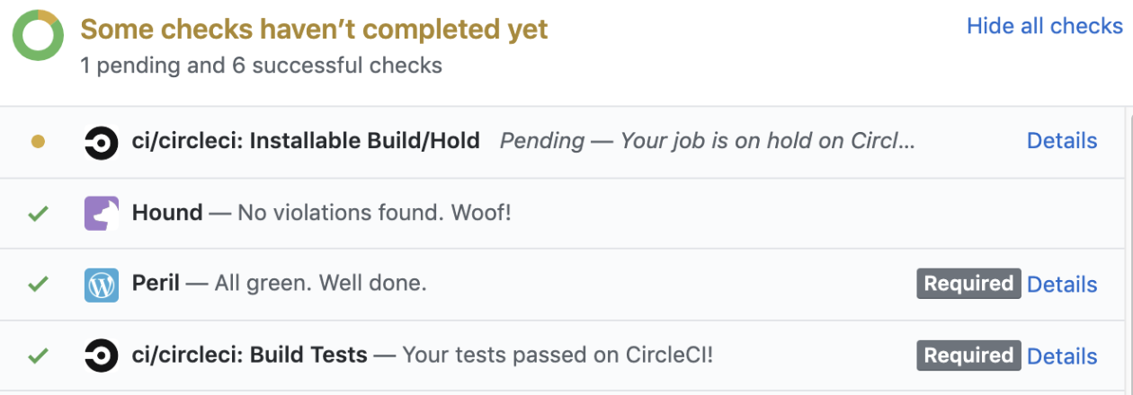The height and width of the screenshot is (395, 1133).
Task: Click the checks status donut icon
Action: tap(38, 36)
